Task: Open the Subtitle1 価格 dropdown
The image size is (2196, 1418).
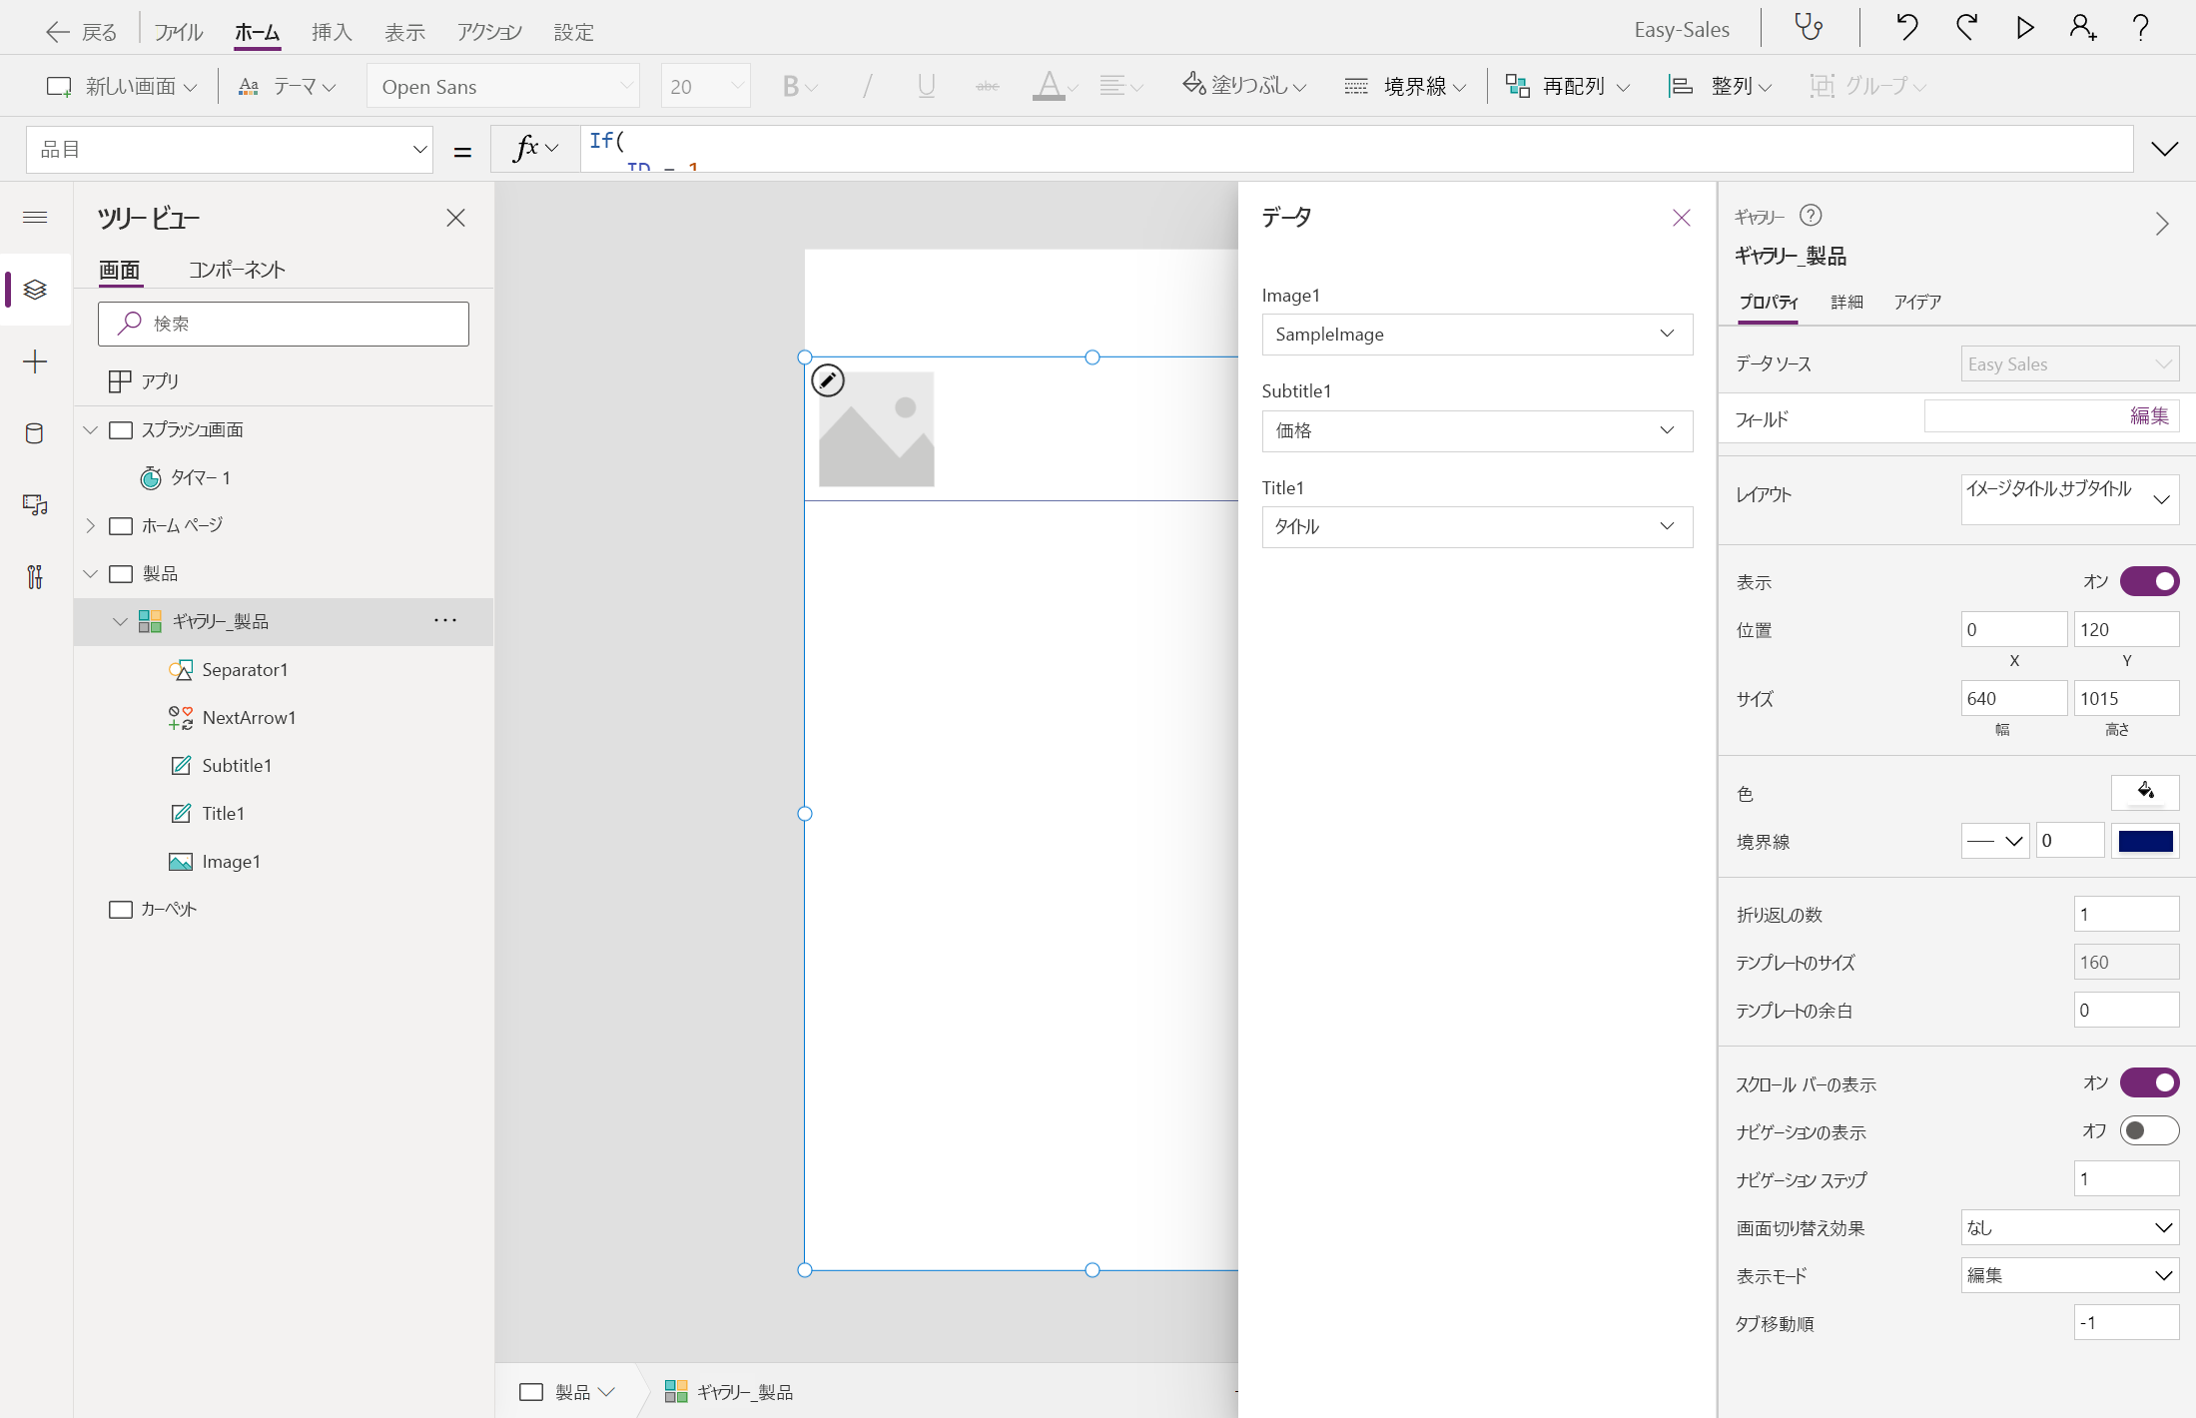Action: (1476, 430)
